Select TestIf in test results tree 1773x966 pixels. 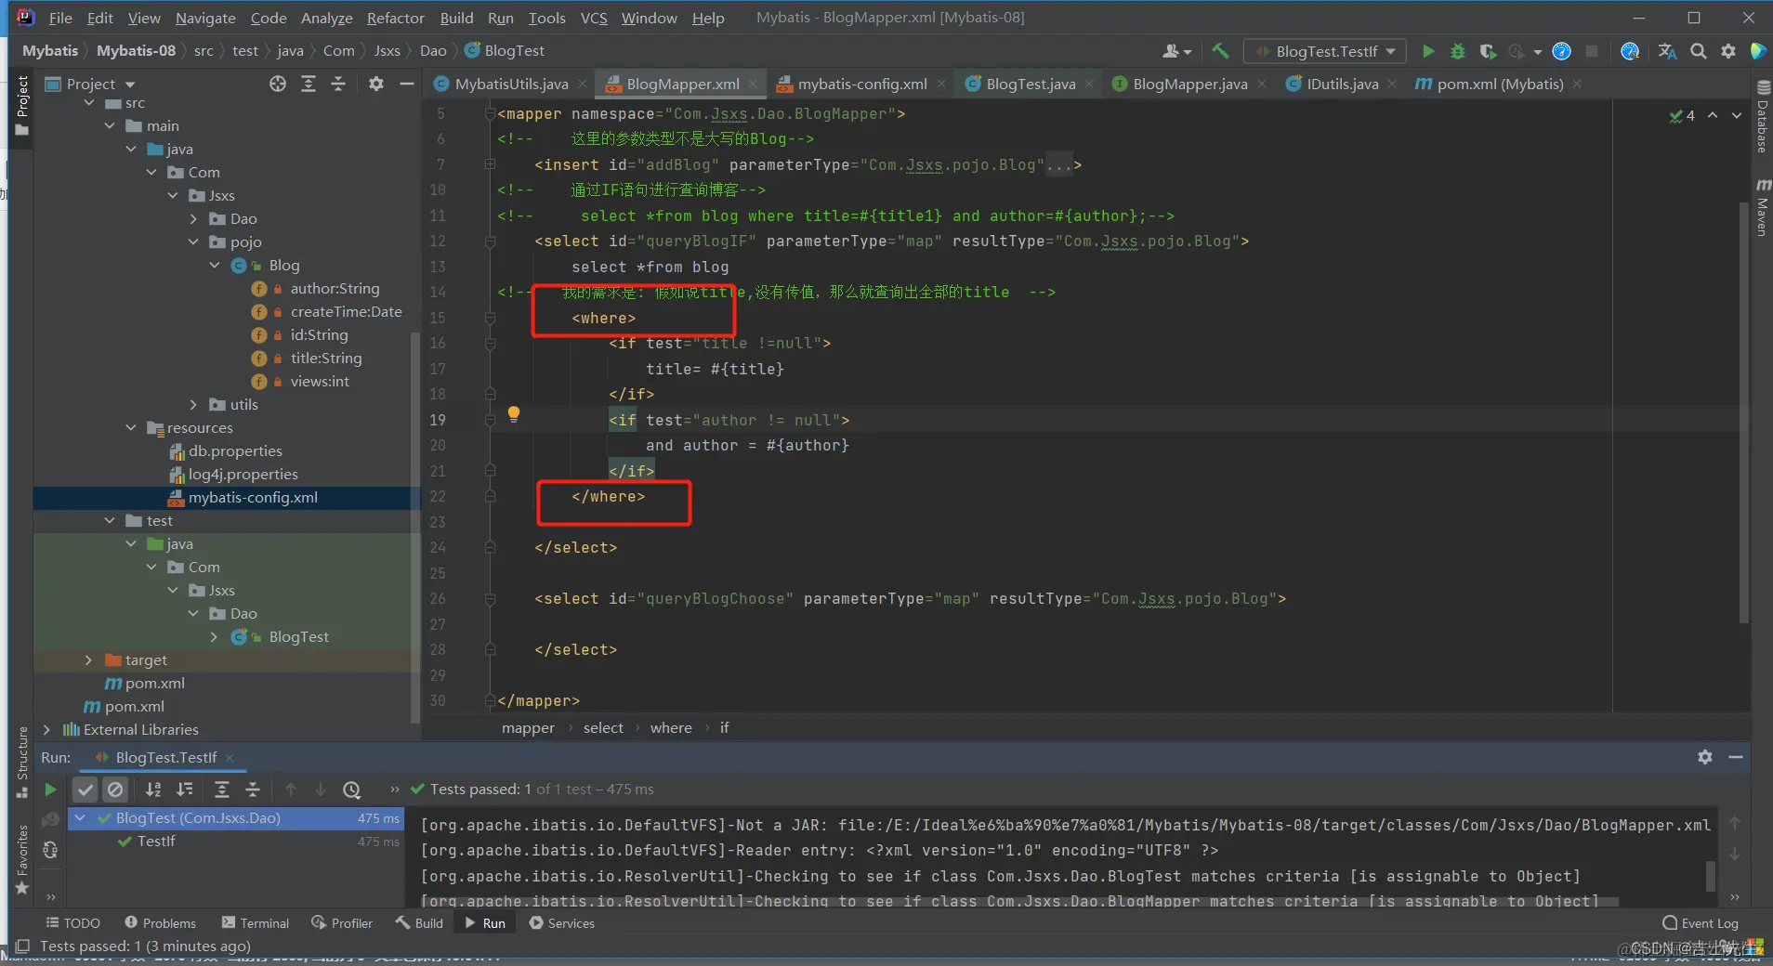156,842
